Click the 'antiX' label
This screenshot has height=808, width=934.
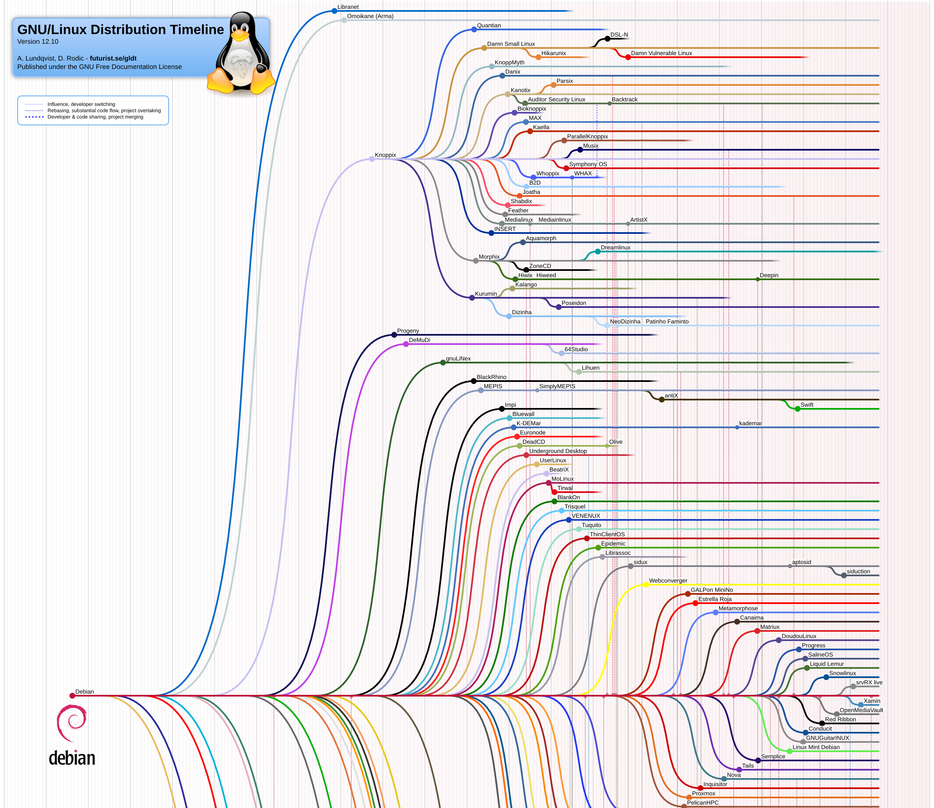[x=671, y=395]
